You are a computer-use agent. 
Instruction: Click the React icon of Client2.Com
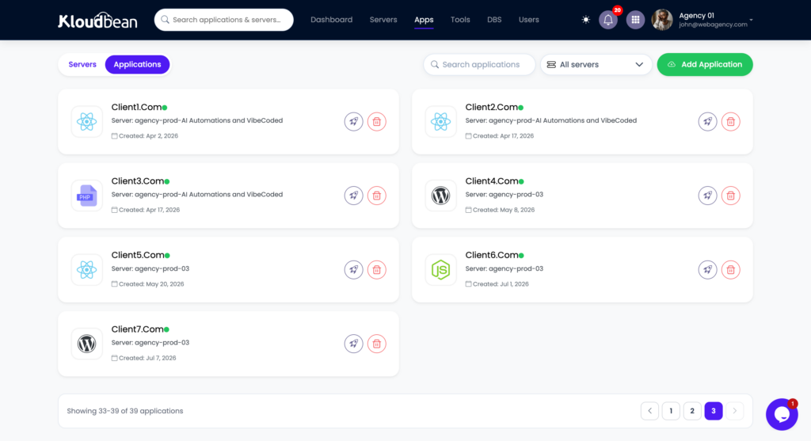click(440, 121)
